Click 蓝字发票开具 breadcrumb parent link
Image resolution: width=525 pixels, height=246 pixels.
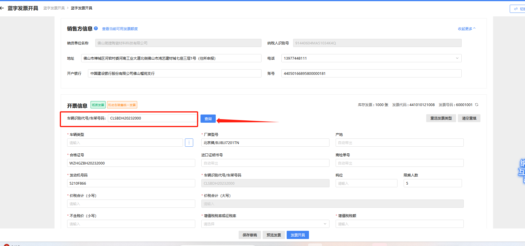(54, 8)
